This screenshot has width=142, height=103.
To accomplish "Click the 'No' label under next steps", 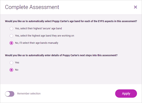I will tap(17, 70).
